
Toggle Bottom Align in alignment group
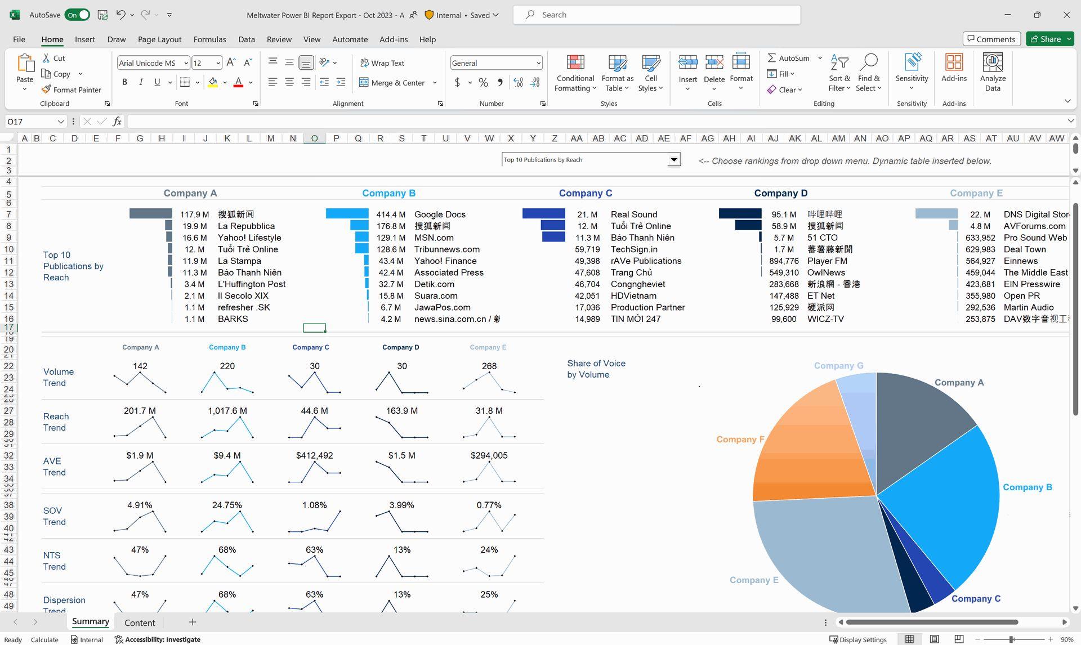(x=306, y=62)
